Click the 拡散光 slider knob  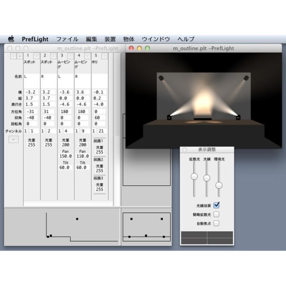[x=194, y=176]
